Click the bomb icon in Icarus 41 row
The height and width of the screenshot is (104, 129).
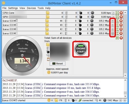pos(80,33)
